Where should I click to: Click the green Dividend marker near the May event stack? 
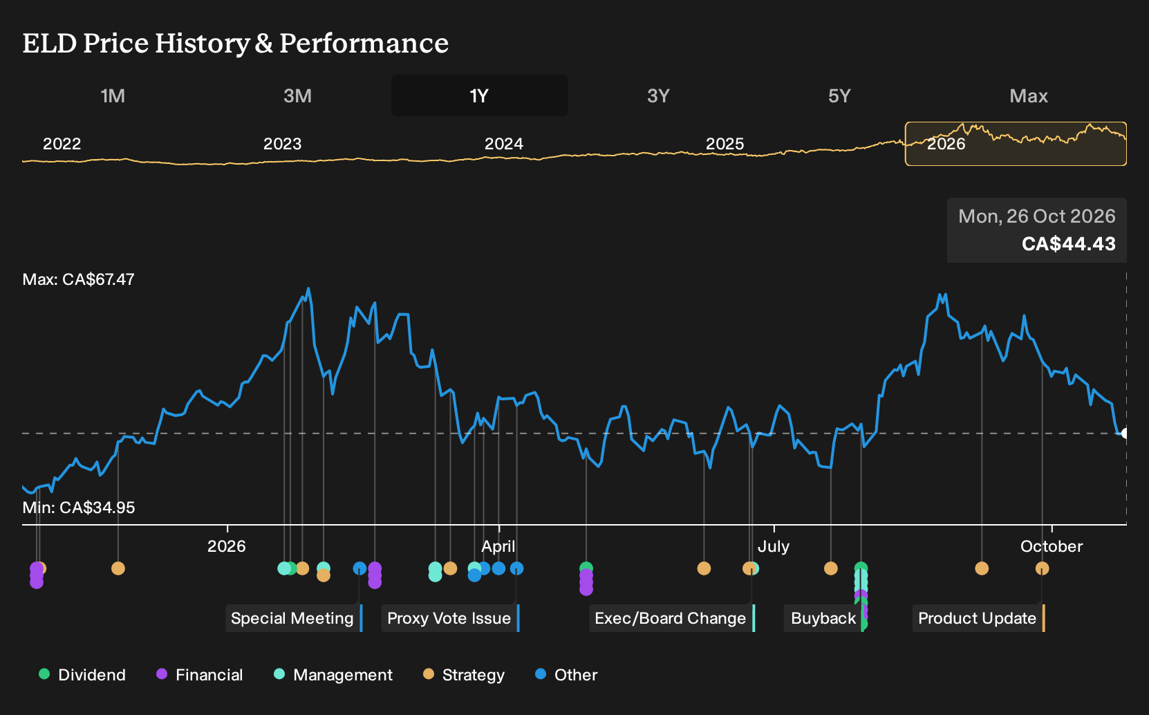point(586,568)
